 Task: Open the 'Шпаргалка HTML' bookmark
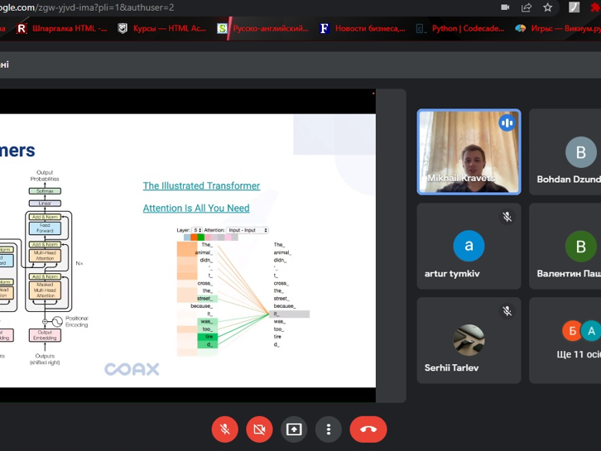(62, 28)
